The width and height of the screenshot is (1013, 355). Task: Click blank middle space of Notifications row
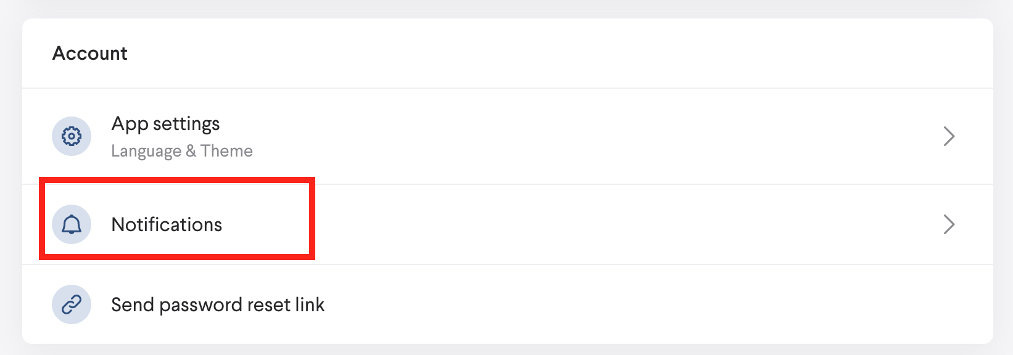555,224
